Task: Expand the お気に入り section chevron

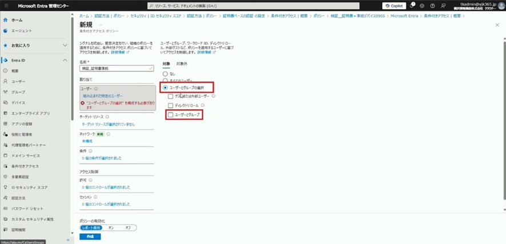Action: pos(65,45)
